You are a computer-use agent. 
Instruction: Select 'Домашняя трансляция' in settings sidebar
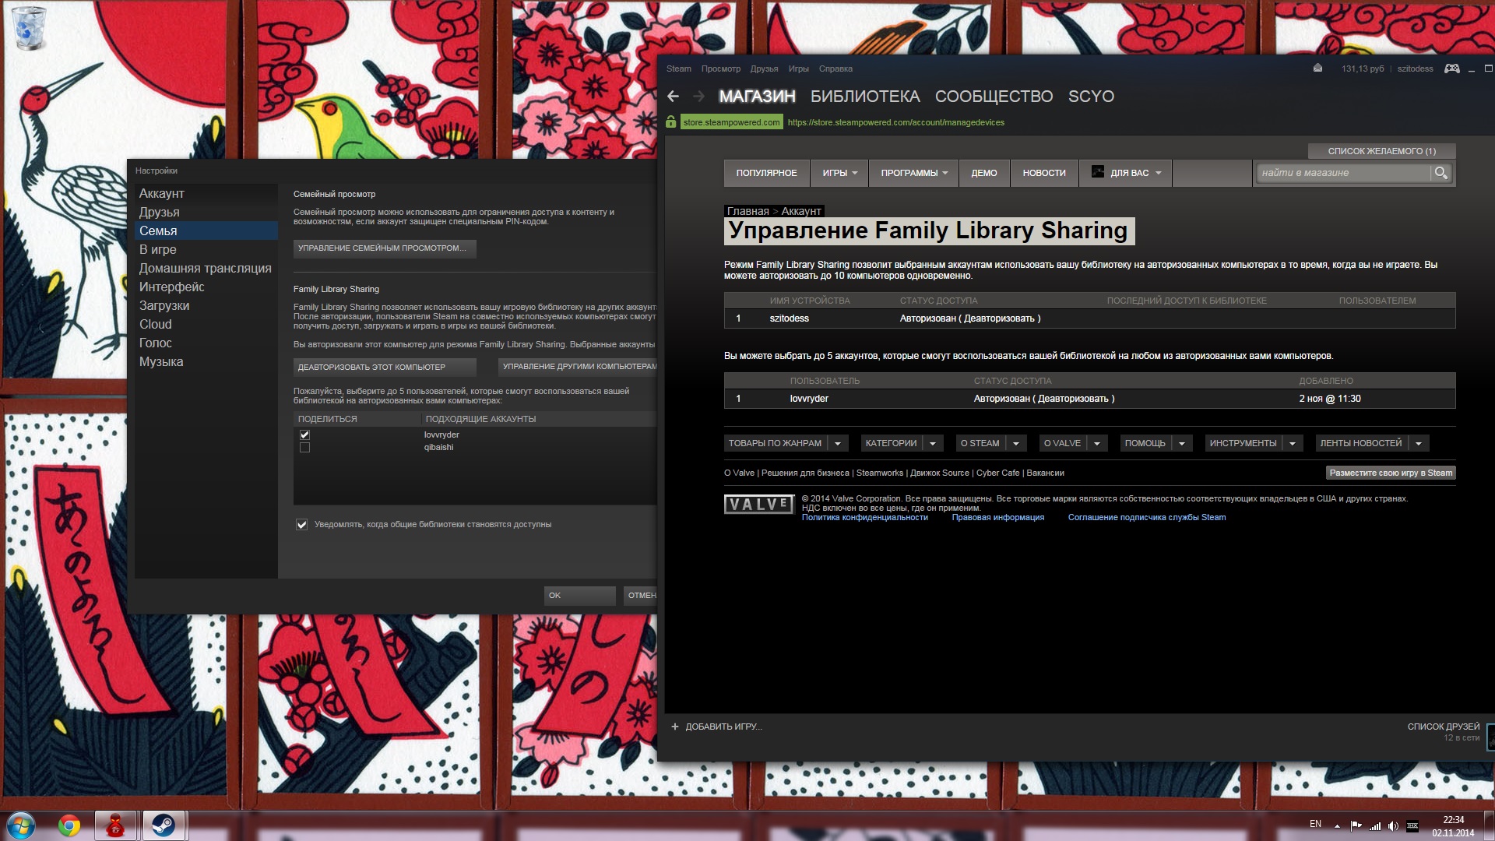tap(206, 268)
